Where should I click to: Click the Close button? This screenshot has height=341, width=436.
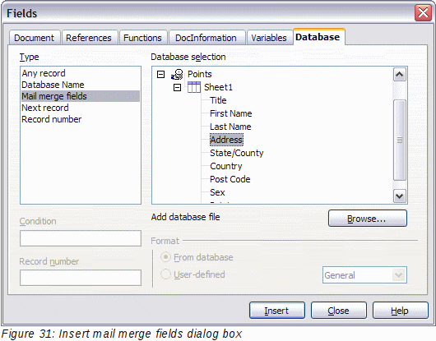pyautogui.click(x=338, y=310)
